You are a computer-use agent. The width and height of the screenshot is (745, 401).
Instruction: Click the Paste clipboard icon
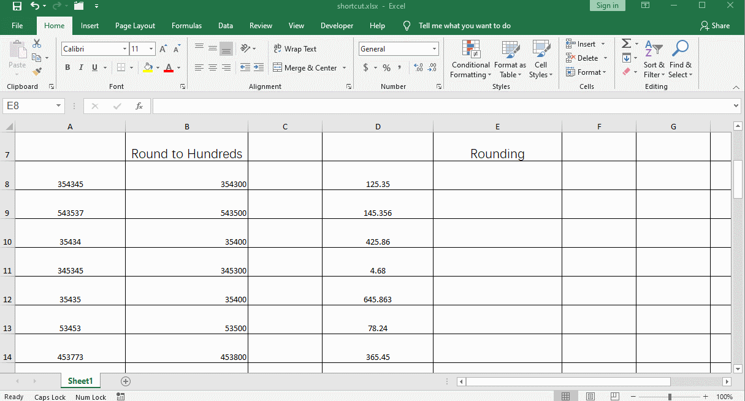pyautogui.click(x=17, y=50)
